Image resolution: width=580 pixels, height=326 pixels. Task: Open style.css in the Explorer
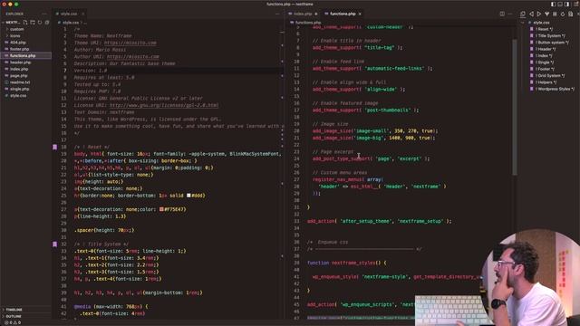25,96
